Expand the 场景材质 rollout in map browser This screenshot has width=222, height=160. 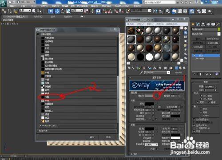tap(77, 131)
